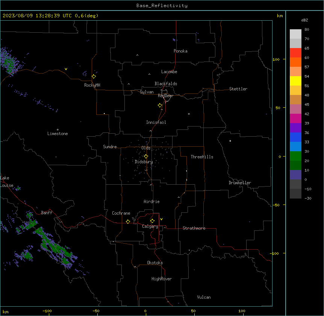The height and width of the screenshot is (316, 324).
Task: Click the Banff label
Action: [47, 213]
